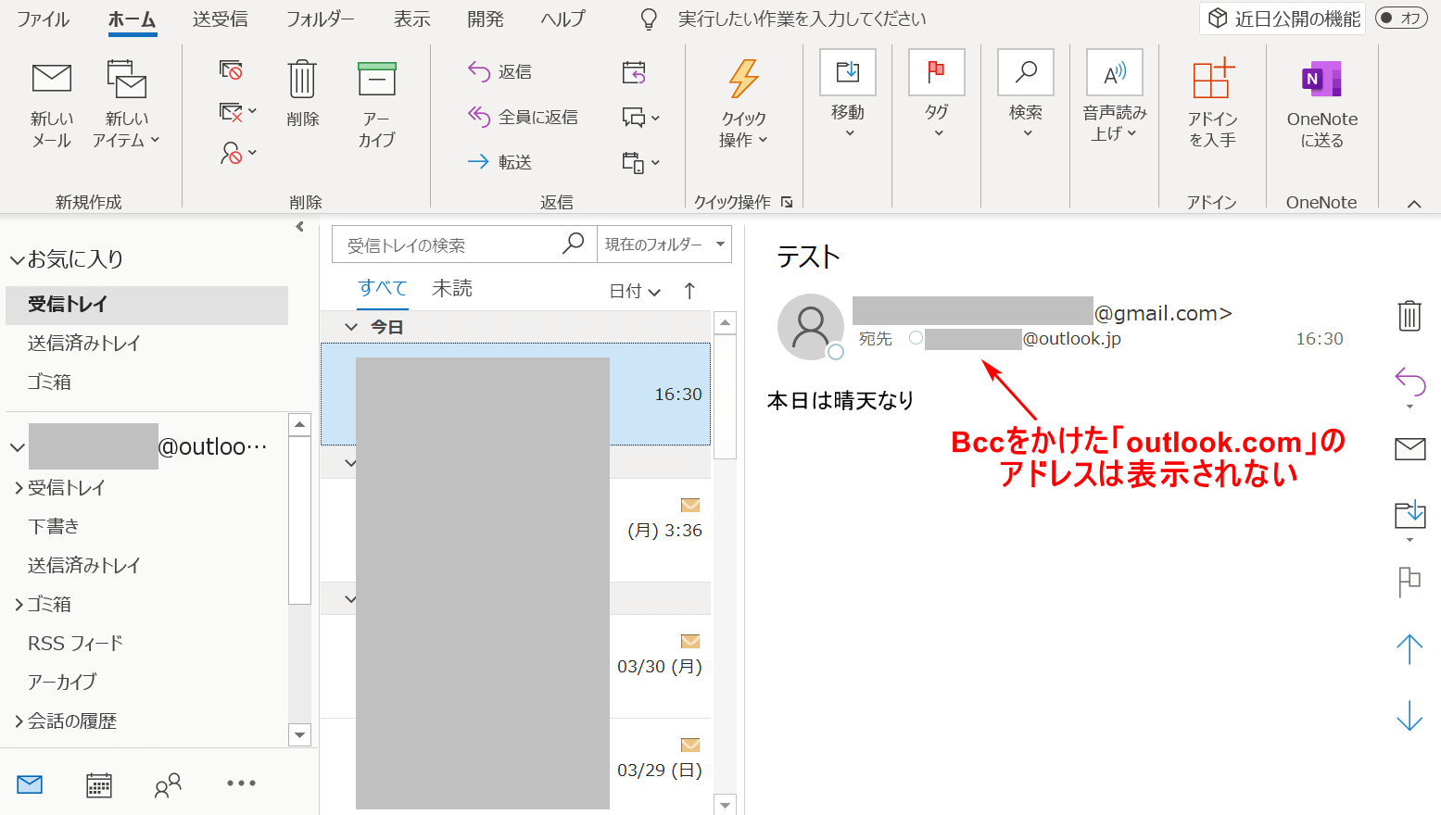Archive the message (アーカイブ)

pyautogui.click(x=376, y=105)
